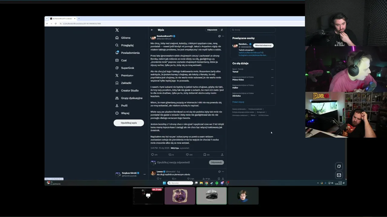Open Creator Studio
The height and width of the screenshot is (217, 387).
coord(127,90)
